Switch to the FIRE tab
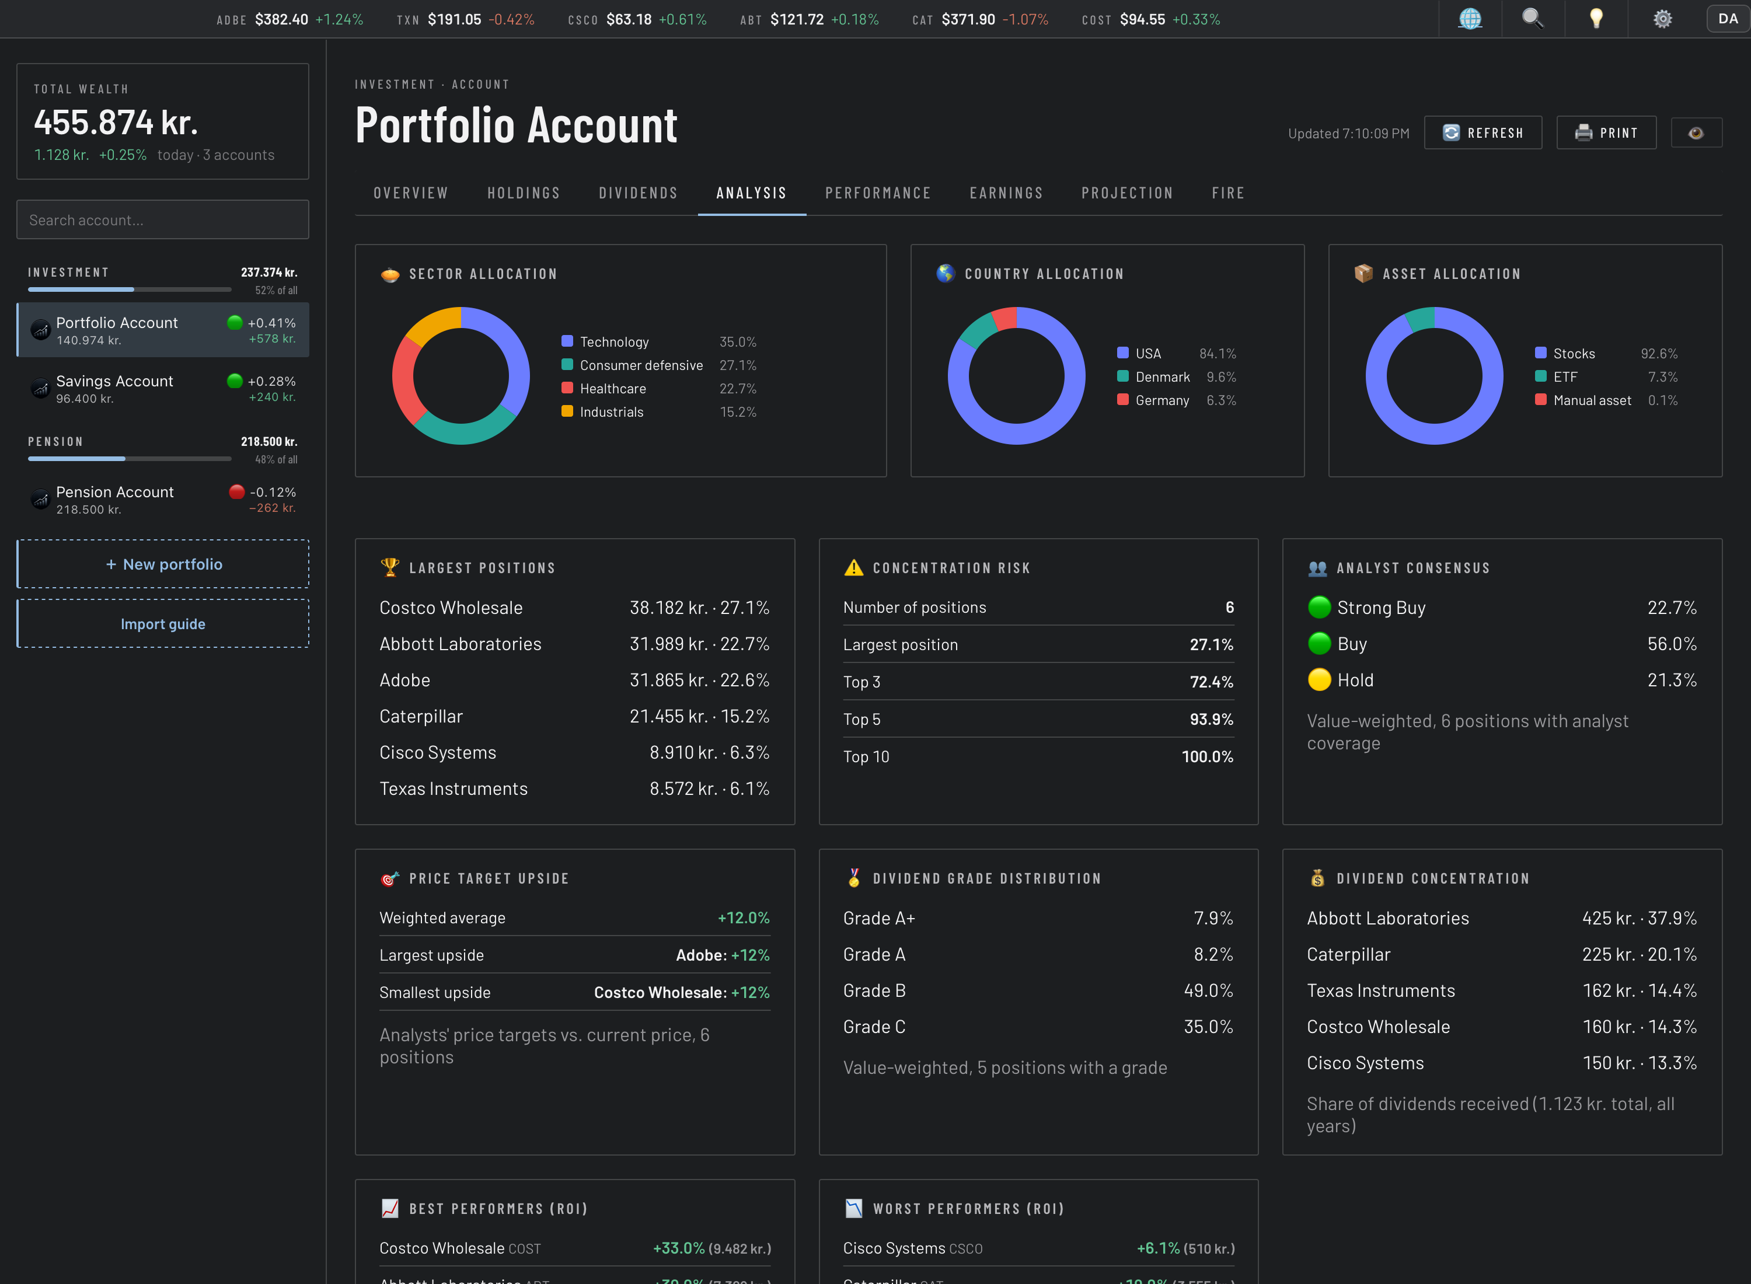The image size is (1751, 1284). pyautogui.click(x=1228, y=193)
